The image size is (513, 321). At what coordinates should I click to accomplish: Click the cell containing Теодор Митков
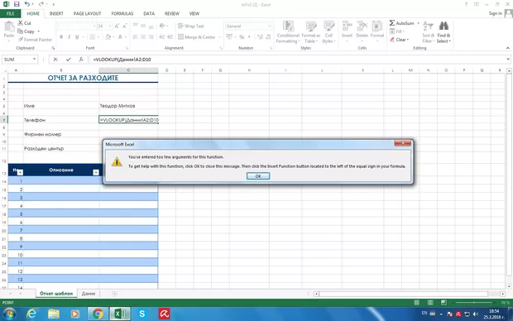(128, 106)
